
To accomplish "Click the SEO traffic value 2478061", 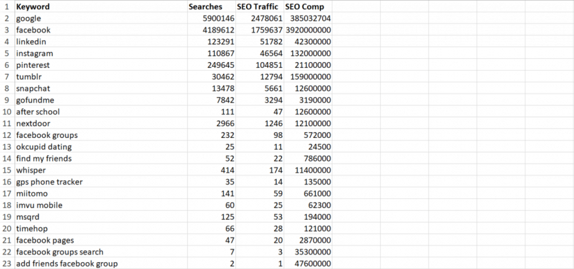I will (x=260, y=18).
